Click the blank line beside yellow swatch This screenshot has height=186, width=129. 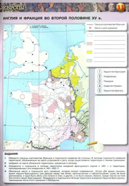pos(110,53)
